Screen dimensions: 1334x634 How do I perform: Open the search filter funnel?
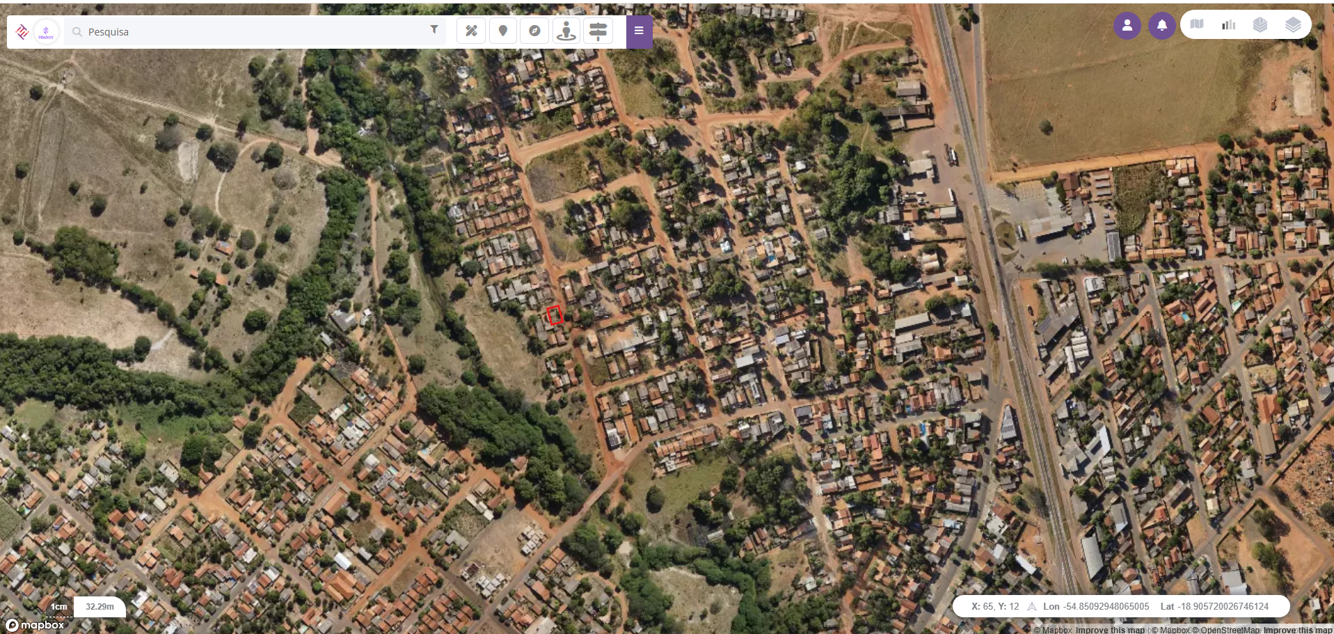click(x=434, y=29)
